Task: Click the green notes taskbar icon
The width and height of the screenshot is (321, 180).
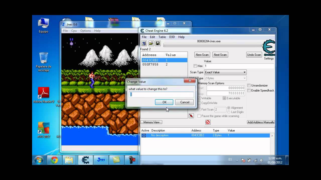Action: (116, 160)
